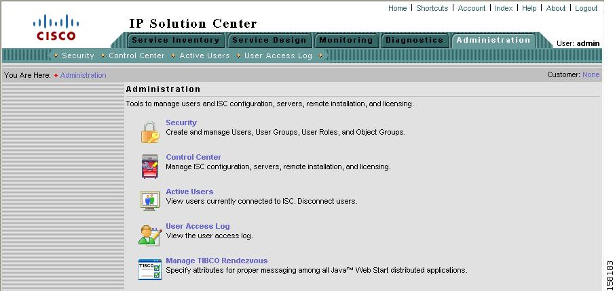Click the Manage TIBCO Rendezvous icon
The image size is (615, 291).
[x=150, y=269]
